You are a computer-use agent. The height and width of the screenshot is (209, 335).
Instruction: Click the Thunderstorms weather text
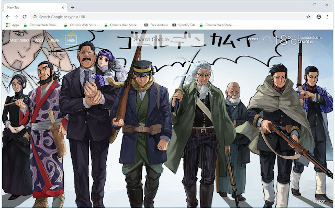pos(310,37)
